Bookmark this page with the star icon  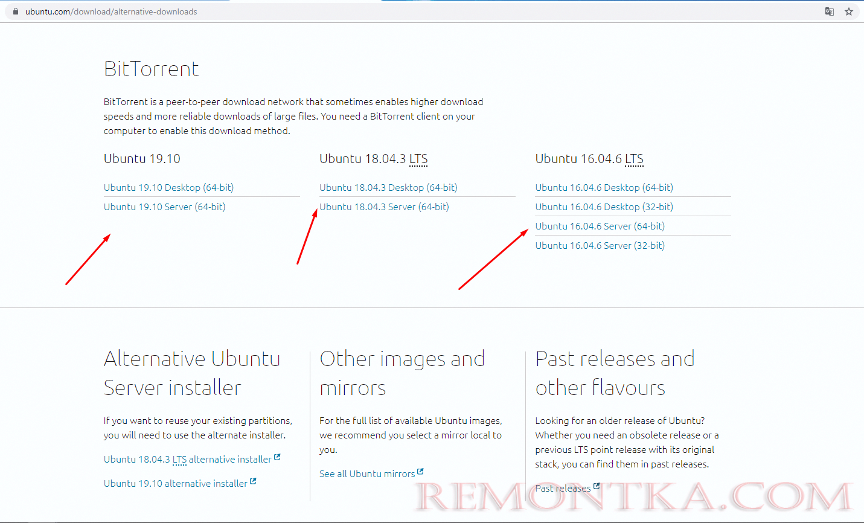(849, 11)
